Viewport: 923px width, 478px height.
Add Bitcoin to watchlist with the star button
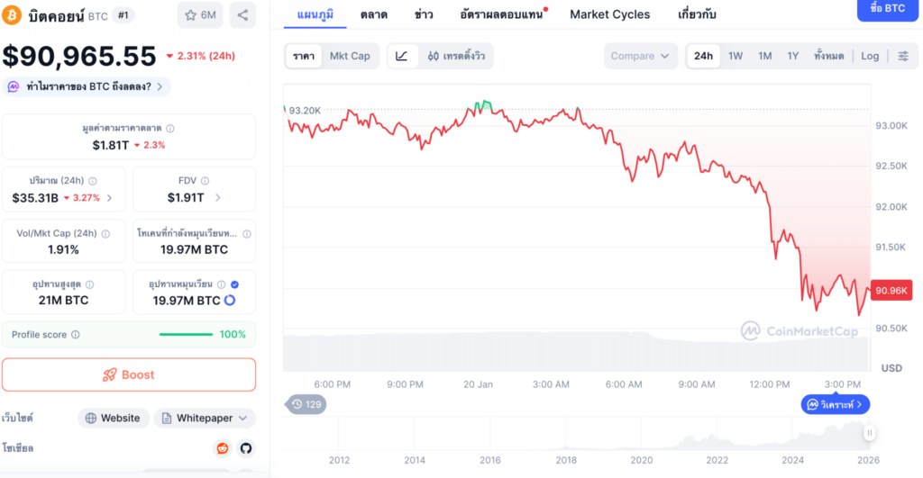click(201, 14)
